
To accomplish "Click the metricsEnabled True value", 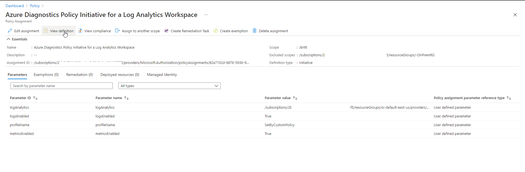I will tap(268, 134).
